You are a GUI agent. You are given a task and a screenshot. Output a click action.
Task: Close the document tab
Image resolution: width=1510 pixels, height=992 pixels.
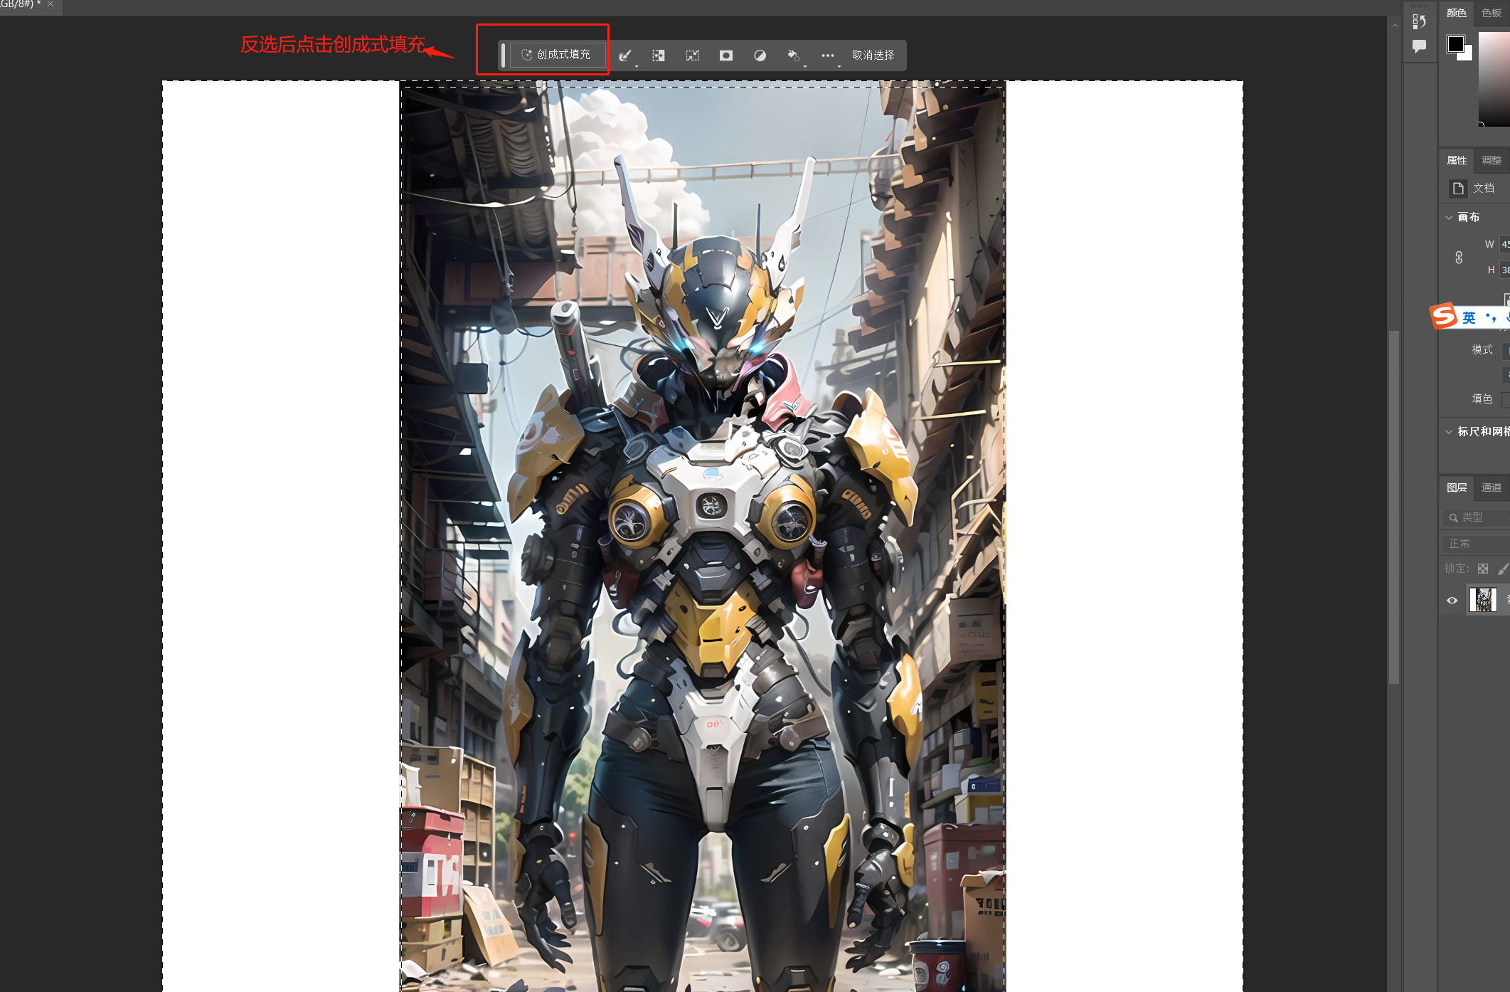coord(50,4)
